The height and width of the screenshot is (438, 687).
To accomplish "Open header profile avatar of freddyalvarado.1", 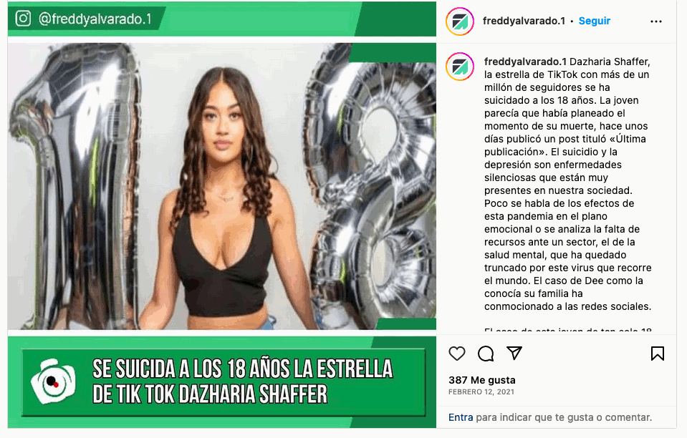I will point(460,21).
